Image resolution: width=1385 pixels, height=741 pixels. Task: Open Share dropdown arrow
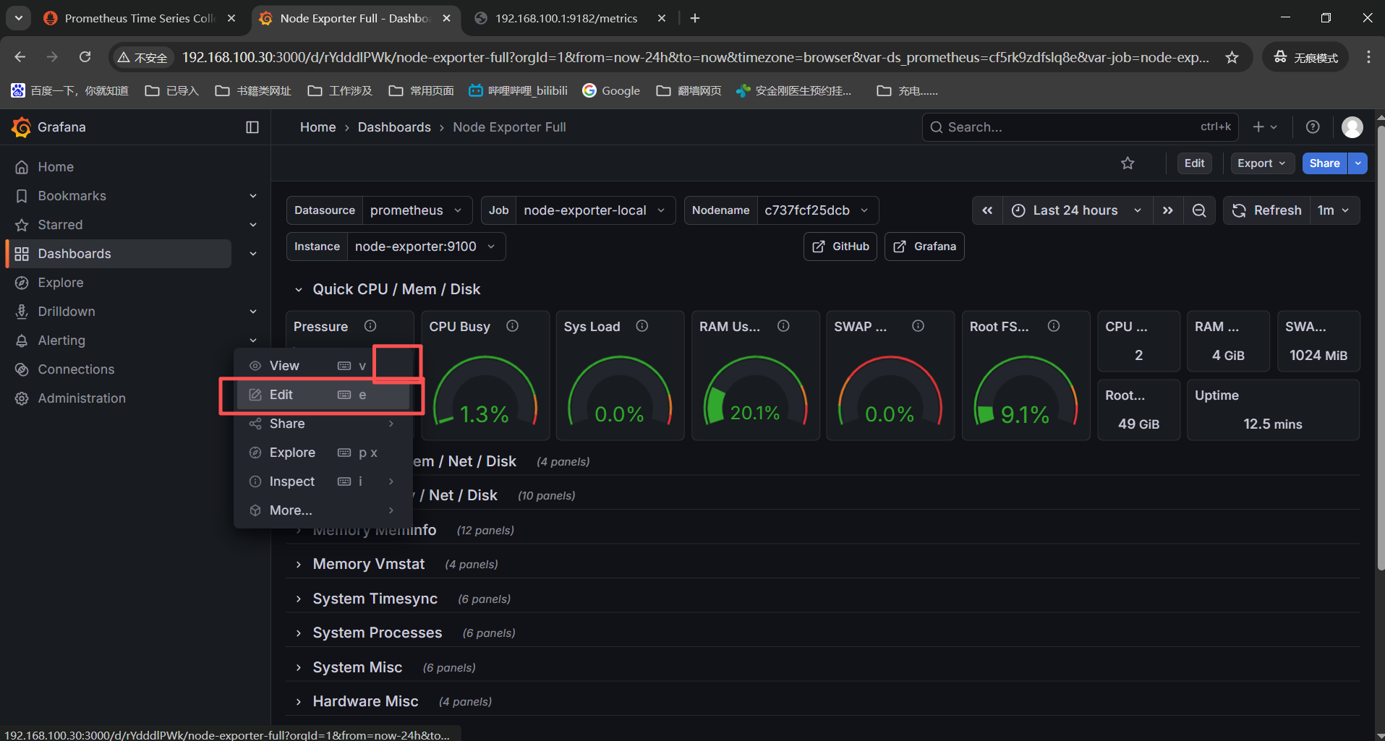click(x=1358, y=163)
